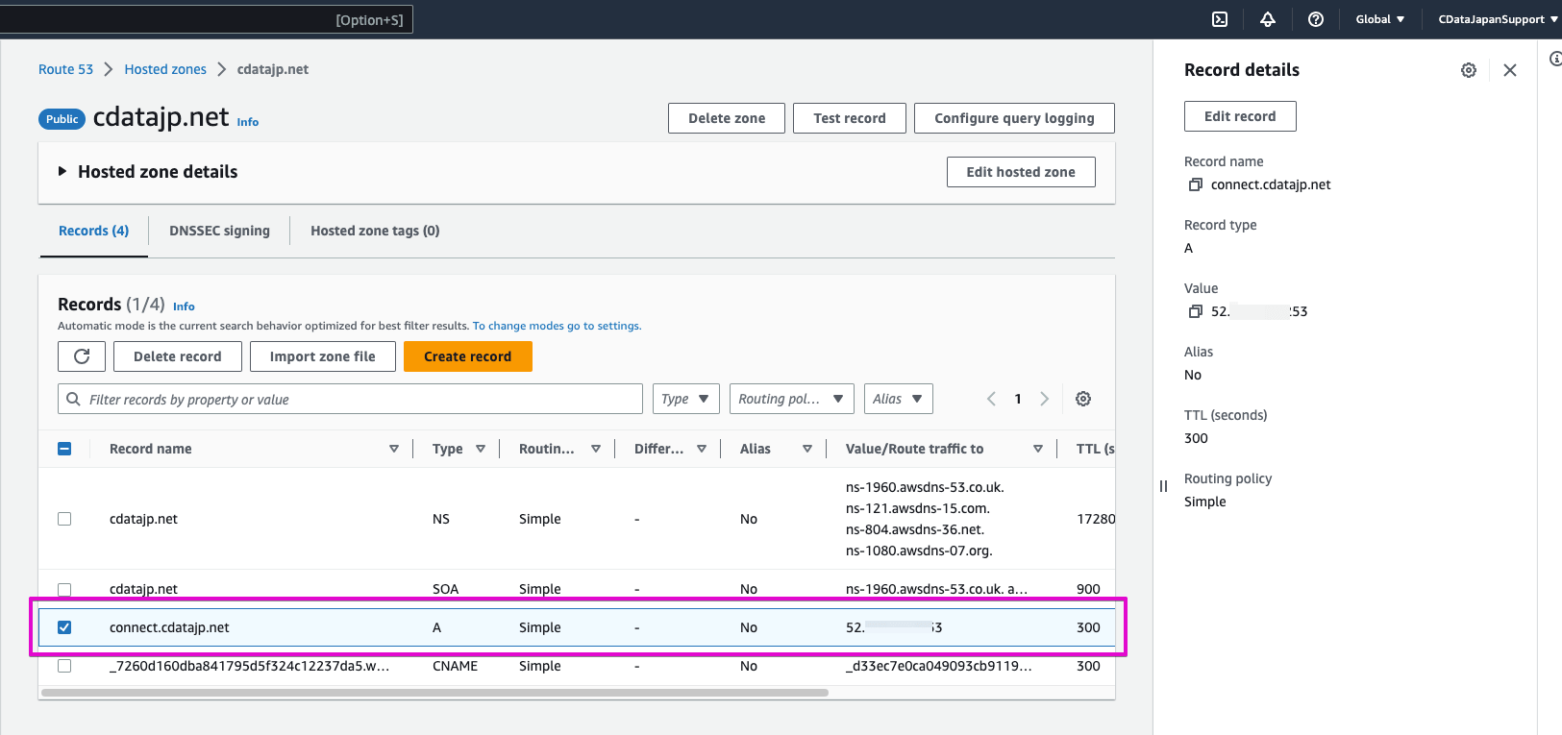
Task: Sort by Value/Route traffic to column arrow
Action: pyautogui.click(x=1038, y=449)
